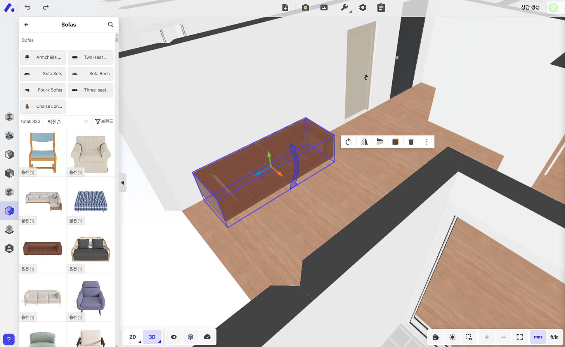Collapse the side panel with the arrow handle
The image size is (565, 347).
(123, 183)
